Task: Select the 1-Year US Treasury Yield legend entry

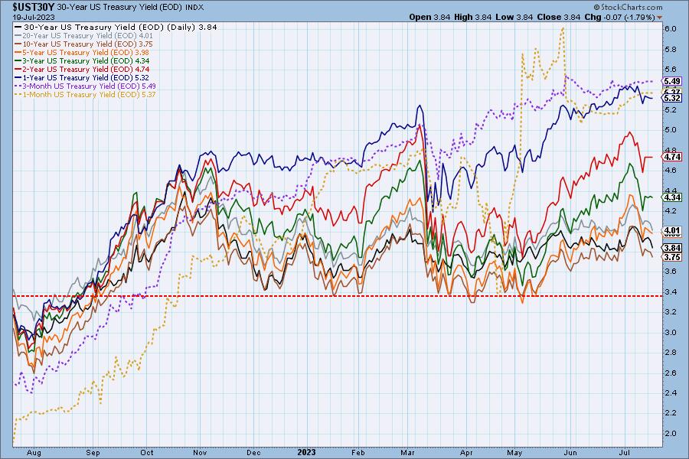Action: coord(82,77)
